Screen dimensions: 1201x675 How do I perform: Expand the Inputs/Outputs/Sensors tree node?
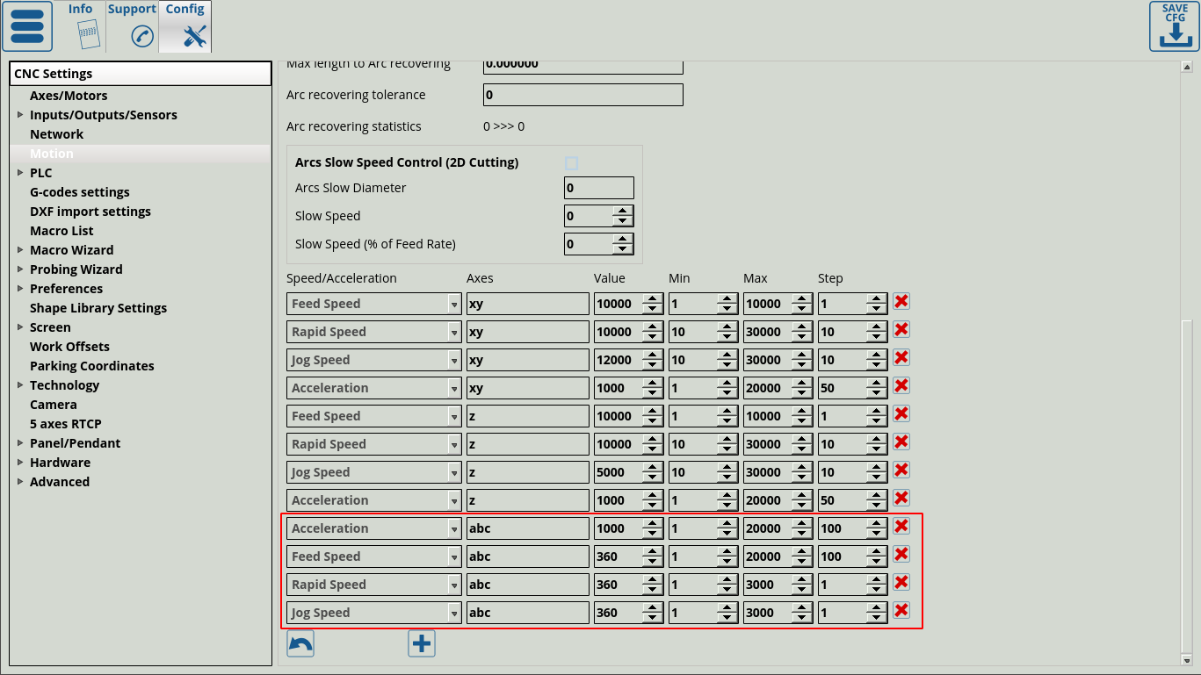[x=20, y=115]
